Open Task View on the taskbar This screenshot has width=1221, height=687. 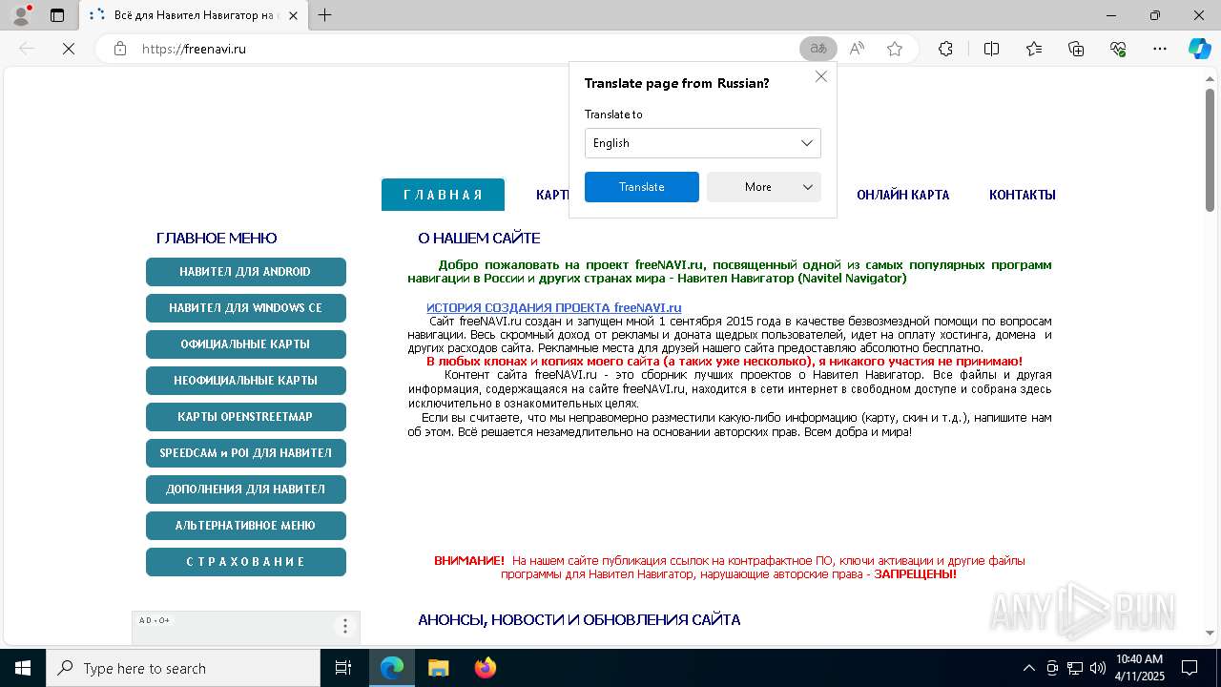343,668
